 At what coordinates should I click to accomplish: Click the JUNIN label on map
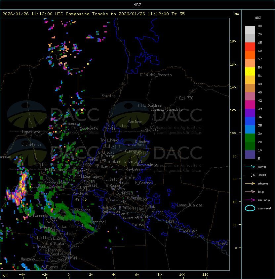pos(121,201)
